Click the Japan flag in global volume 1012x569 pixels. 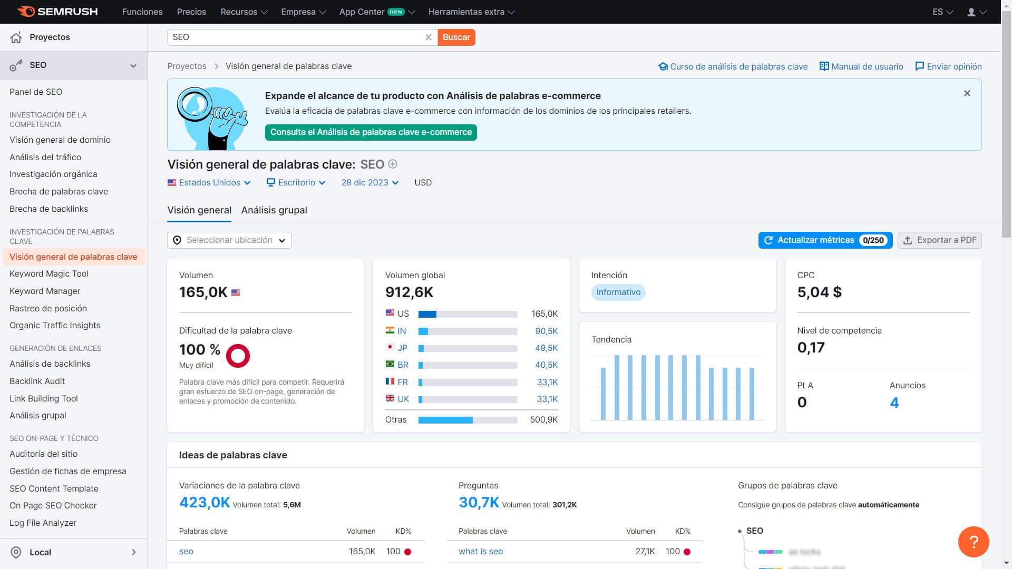point(390,347)
